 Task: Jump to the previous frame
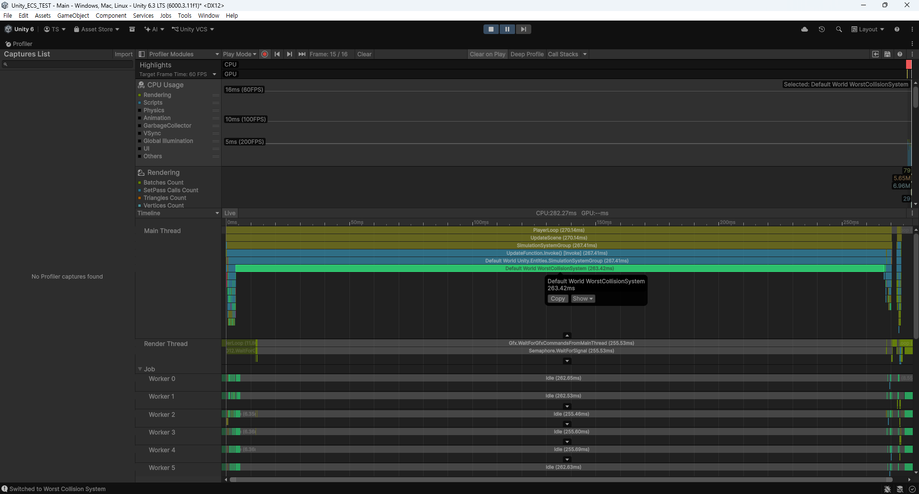tap(277, 54)
